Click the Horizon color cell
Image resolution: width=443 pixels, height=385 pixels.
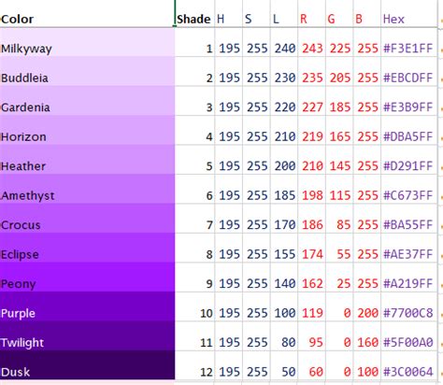pyautogui.click(x=87, y=130)
